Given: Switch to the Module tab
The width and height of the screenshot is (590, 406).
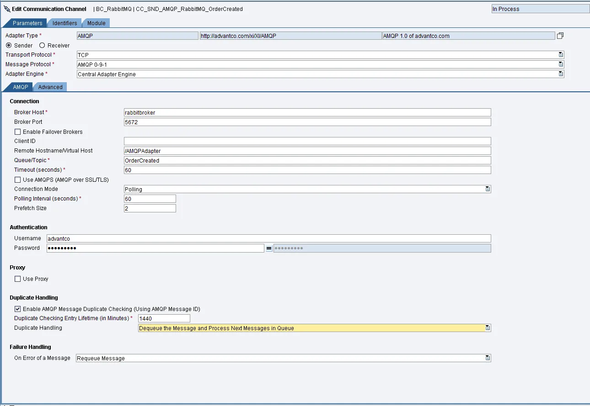Looking at the screenshot, I should click(96, 23).
